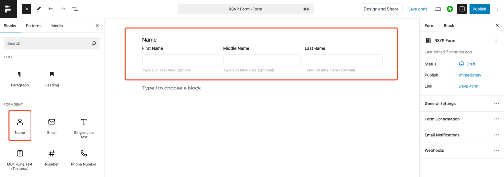Open the Block tab in sidebar
The image size is (504, 177).
(x=449, y=26)
